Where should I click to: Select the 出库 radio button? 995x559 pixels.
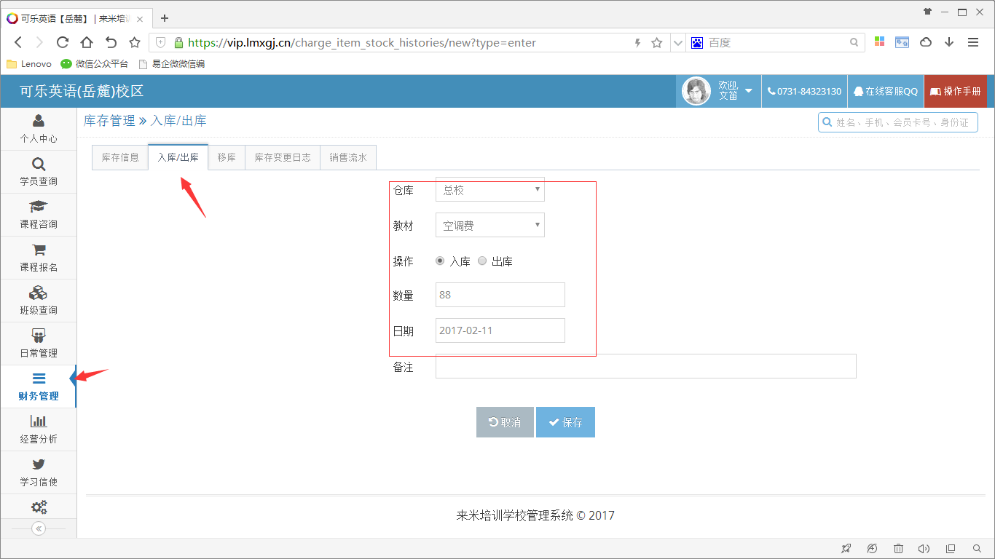pos(481,260)
